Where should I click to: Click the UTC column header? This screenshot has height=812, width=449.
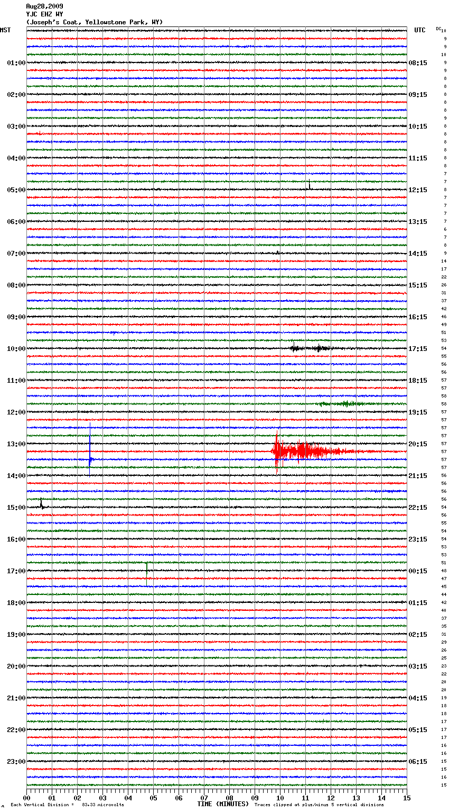pyautogui.click(x=420, y=30)
